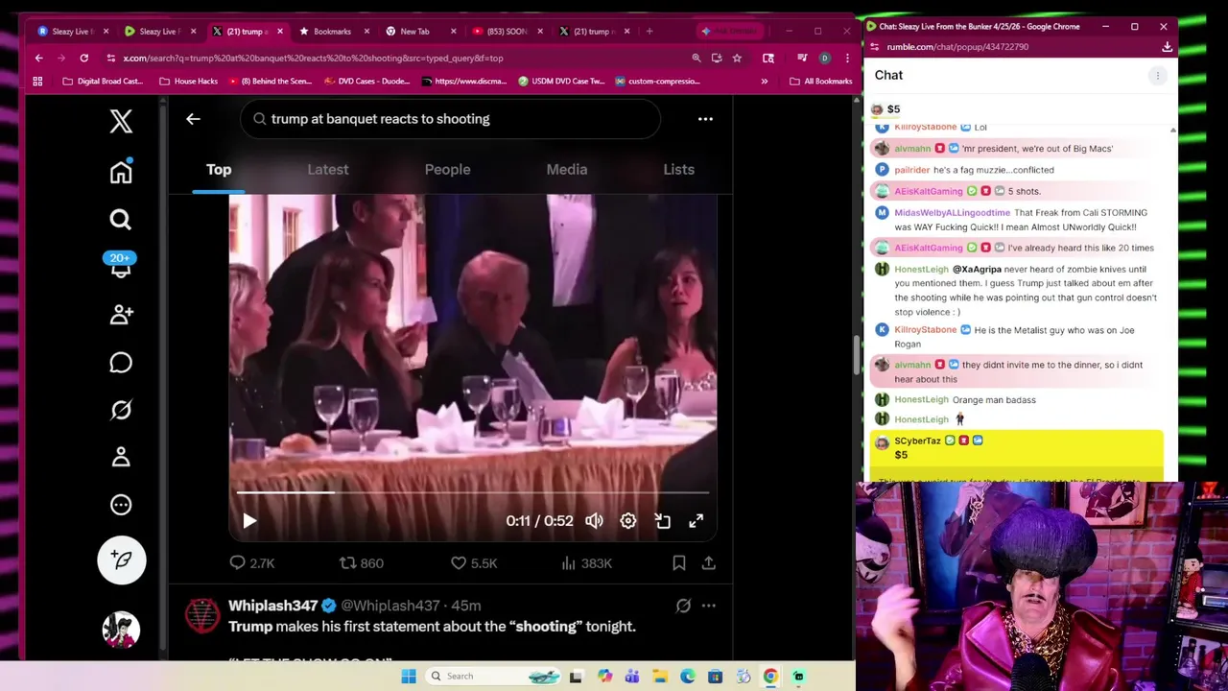Open DVD Cases - Duode bookmark
1228x691 pixels.
pyautogui.click(x=367, y=82)
